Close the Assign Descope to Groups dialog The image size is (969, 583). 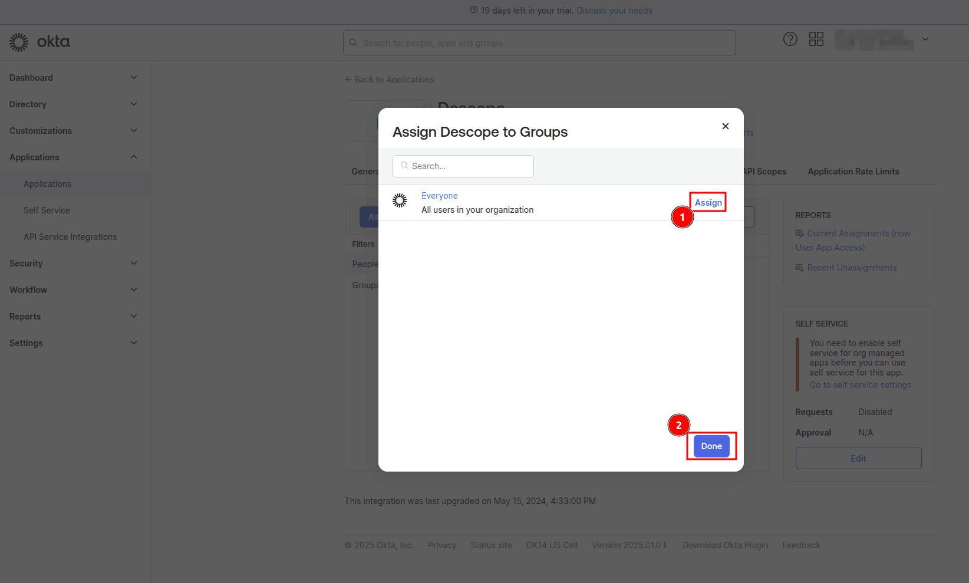tap(725, 126)
